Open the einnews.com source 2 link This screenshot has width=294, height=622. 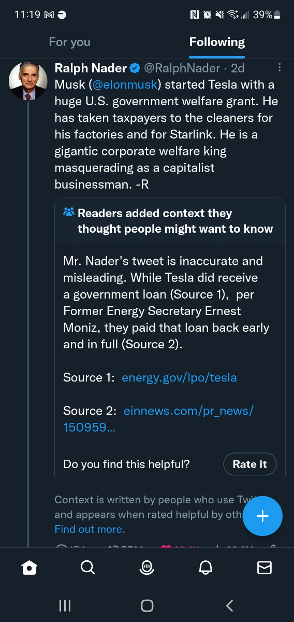(x=158, y=419)
